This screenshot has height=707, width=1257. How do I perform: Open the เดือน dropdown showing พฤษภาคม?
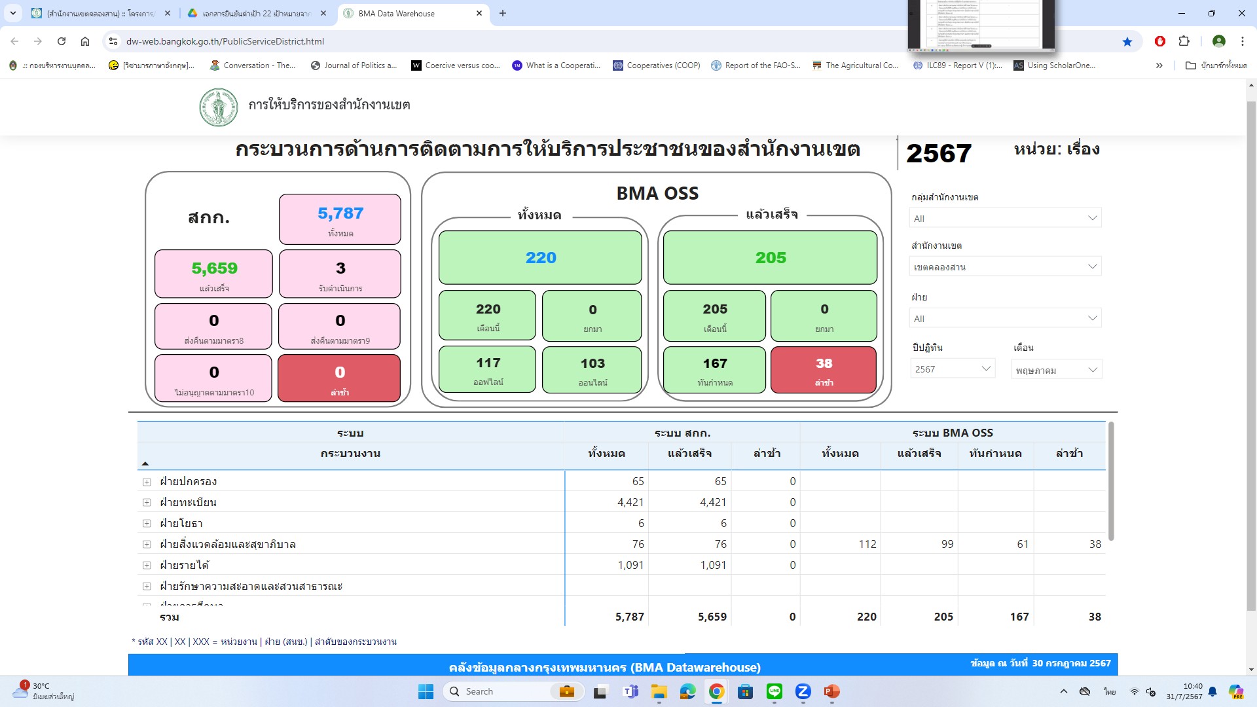[1055, 370]
